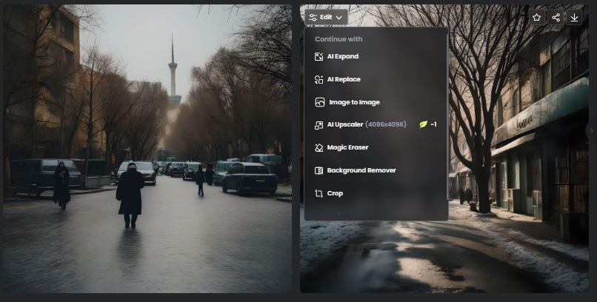Expand the next-image arrow on right edge
597x302 pixels.
point(591,131)
